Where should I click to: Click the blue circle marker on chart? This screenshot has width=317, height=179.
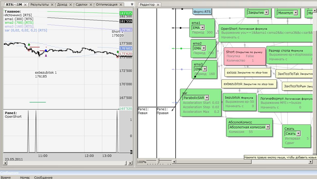click(46, 51)
